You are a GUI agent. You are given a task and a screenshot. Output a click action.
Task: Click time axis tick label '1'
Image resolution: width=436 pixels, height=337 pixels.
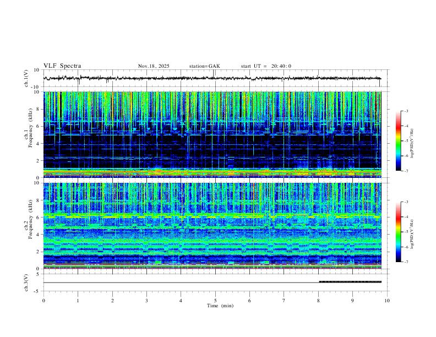coord(78,301)
